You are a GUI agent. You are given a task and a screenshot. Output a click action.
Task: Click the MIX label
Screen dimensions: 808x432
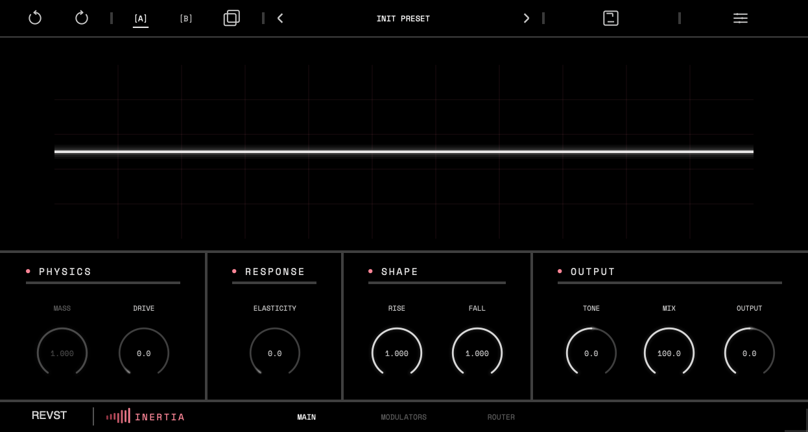coord(669,309)
